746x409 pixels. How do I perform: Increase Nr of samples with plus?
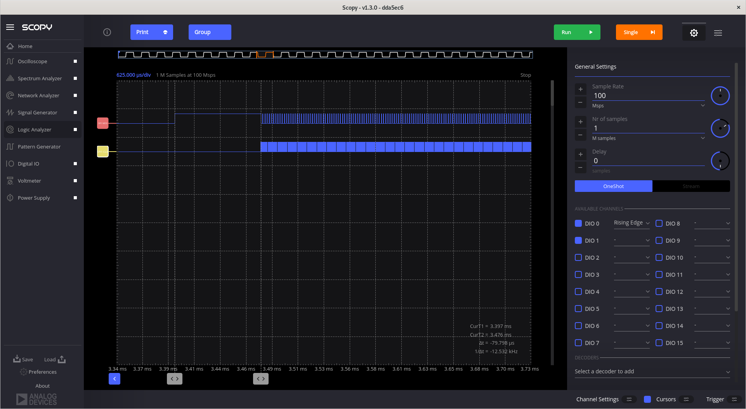pos(580,122)
